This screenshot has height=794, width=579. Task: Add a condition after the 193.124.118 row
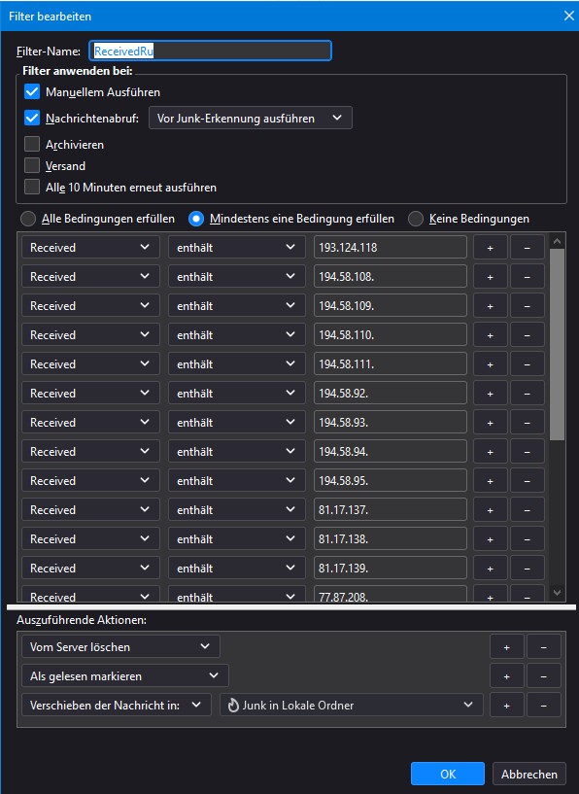(x=490, y=248)
